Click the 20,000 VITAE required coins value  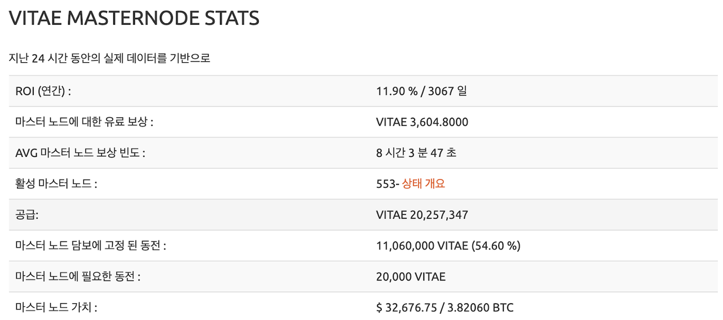click(411, 277)
